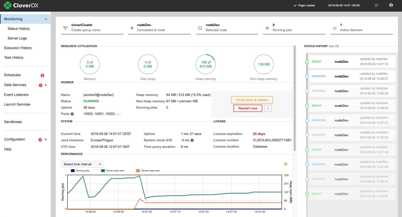Image resolution: width=402 pixels, height=217 pixels.
Task: Click Current time value 14:07:47 CEST
Action: tap(111, 134)
